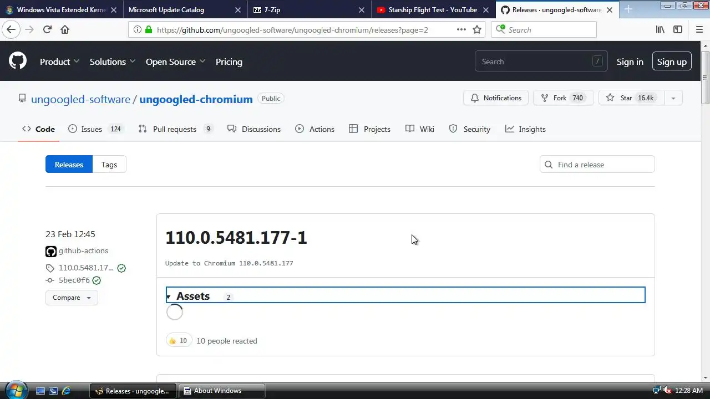Expand Product menu dropdown
This screenshot has width=710, height=399.
click(60, 62)
